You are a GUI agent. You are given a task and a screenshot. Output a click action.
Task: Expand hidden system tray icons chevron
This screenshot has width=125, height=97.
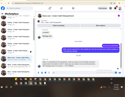109,87
